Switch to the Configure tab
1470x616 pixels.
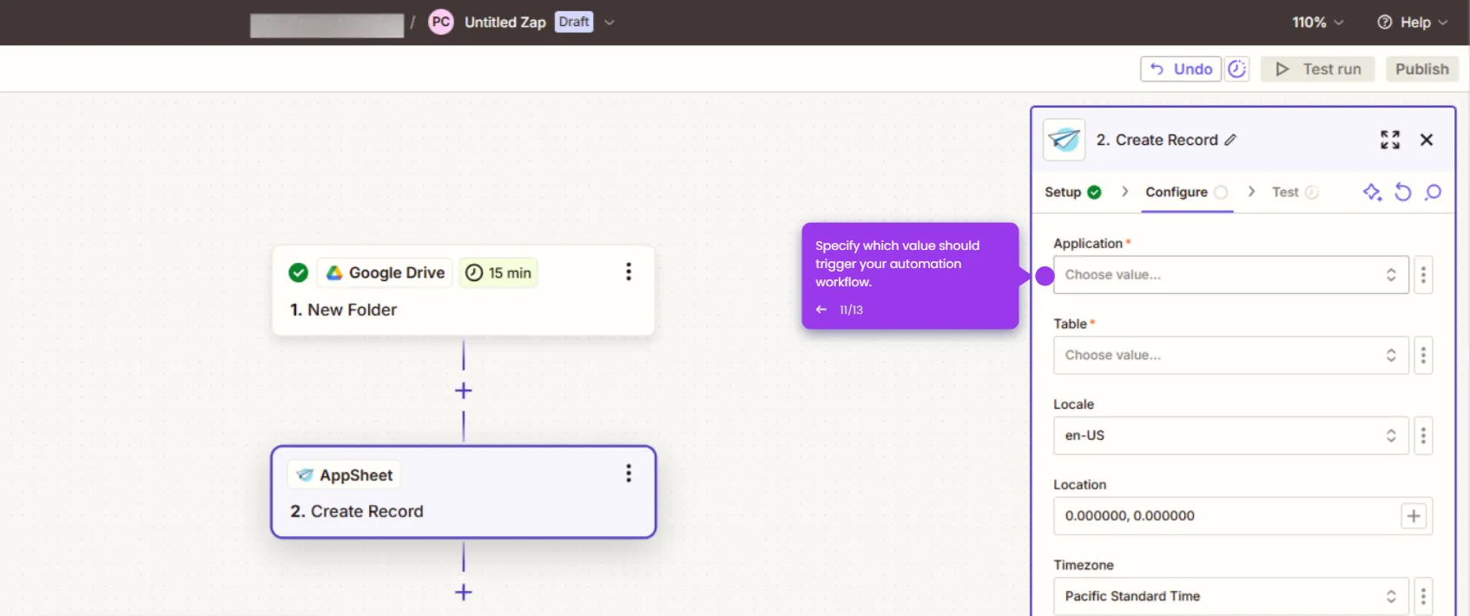click(1186, 192)
